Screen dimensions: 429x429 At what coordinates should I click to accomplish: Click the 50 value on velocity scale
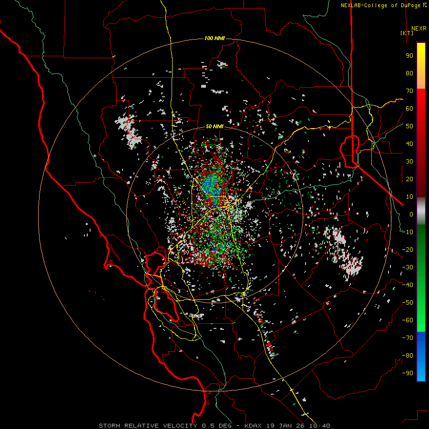409,126
